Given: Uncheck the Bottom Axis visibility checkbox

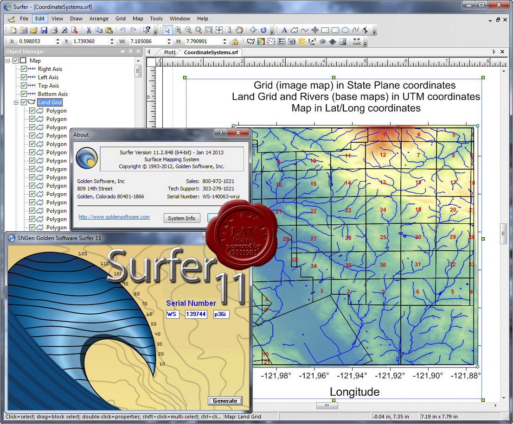Looking at the screenshot, I should (24, 94).
